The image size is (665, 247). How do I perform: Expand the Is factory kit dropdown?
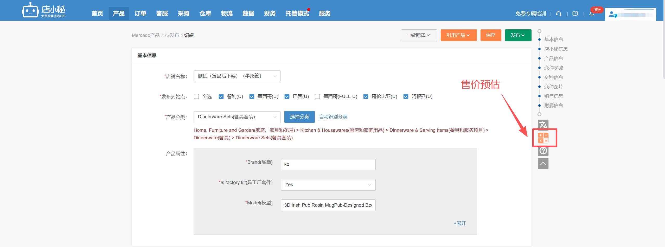pos(328,185)
